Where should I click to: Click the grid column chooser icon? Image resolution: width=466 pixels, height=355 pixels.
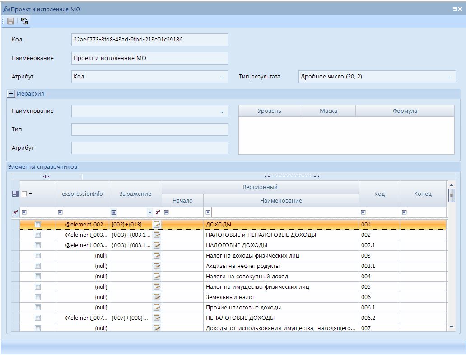[x=15, y=194]
